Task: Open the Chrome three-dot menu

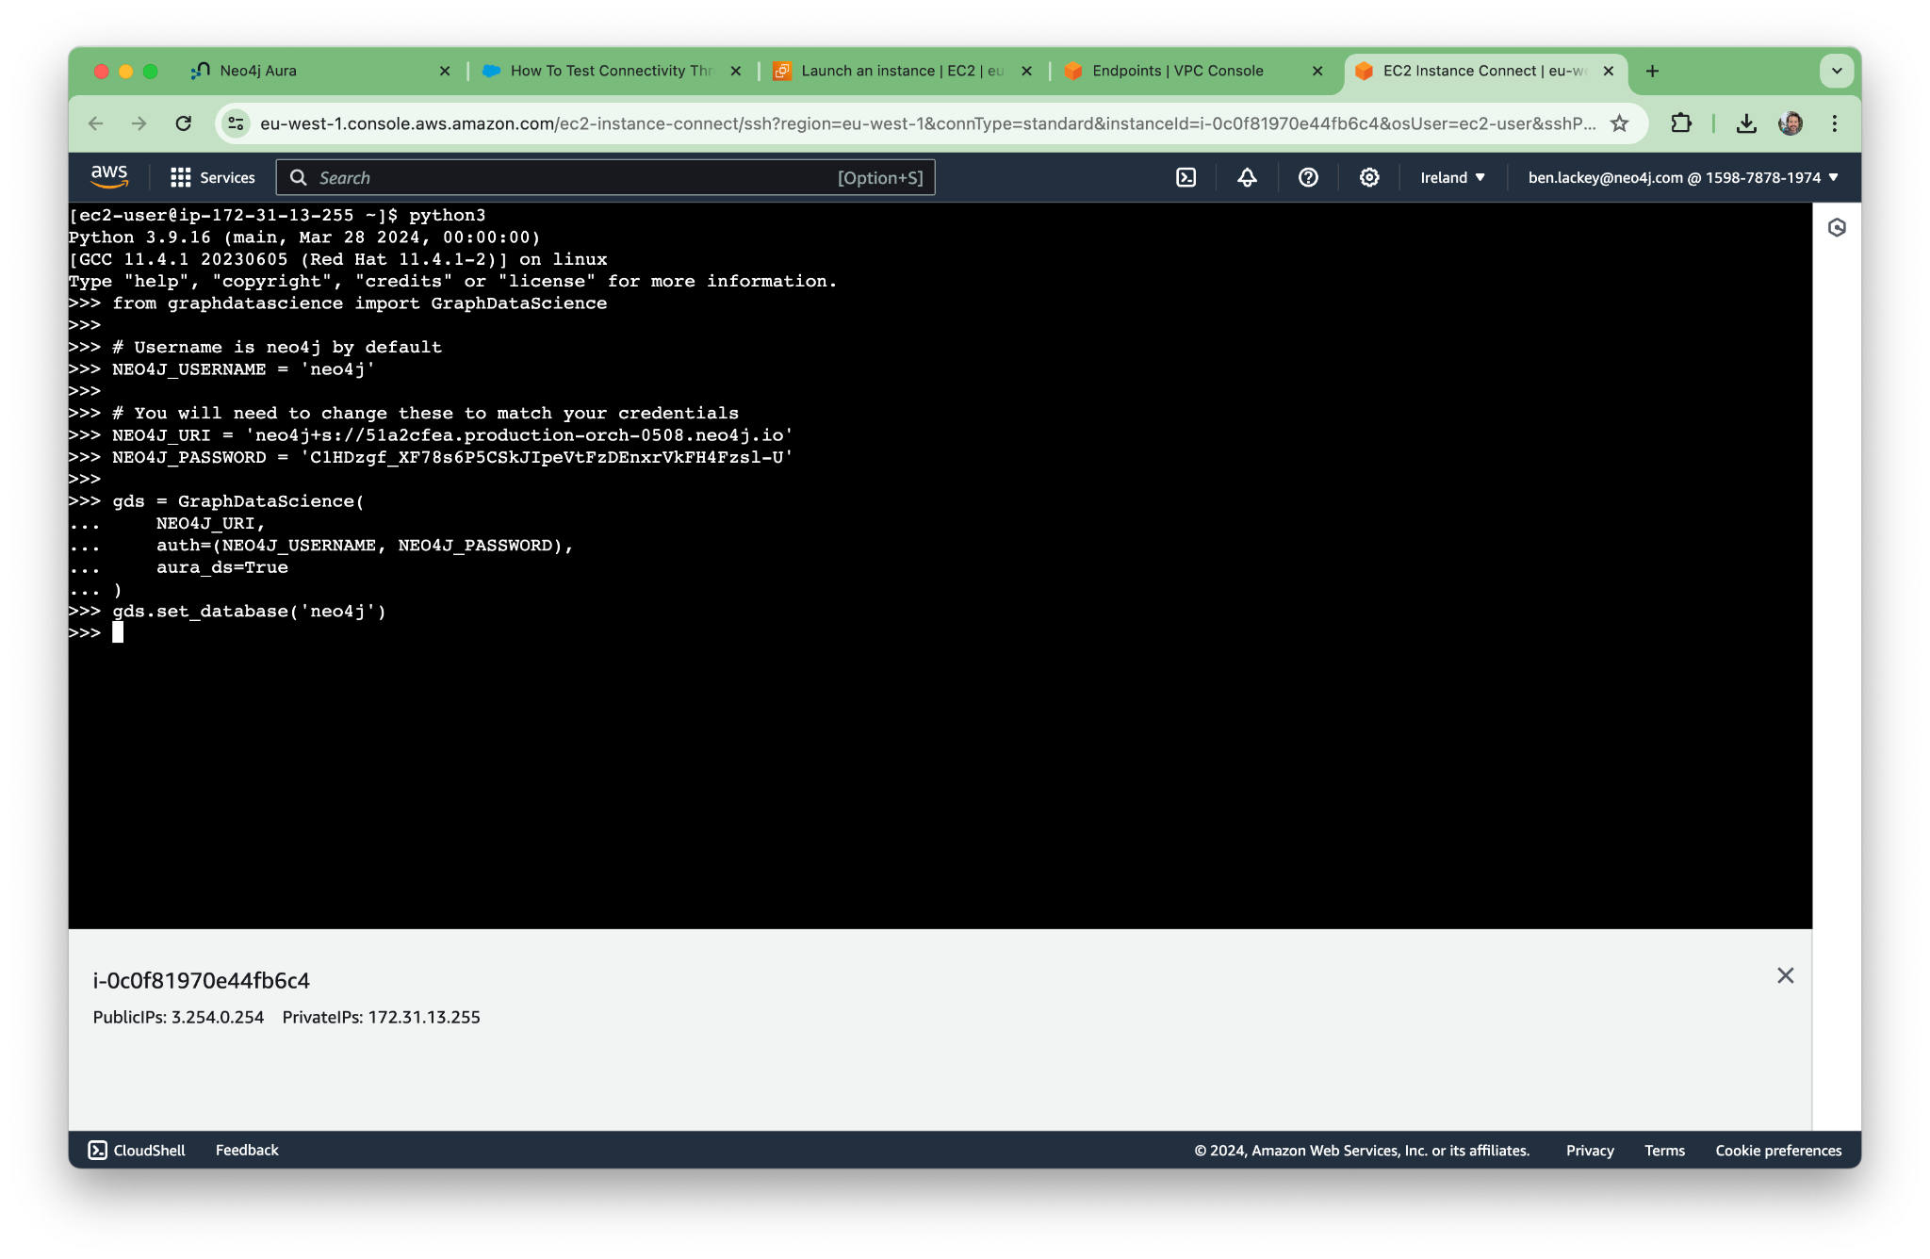Action: pos(1835,123)
